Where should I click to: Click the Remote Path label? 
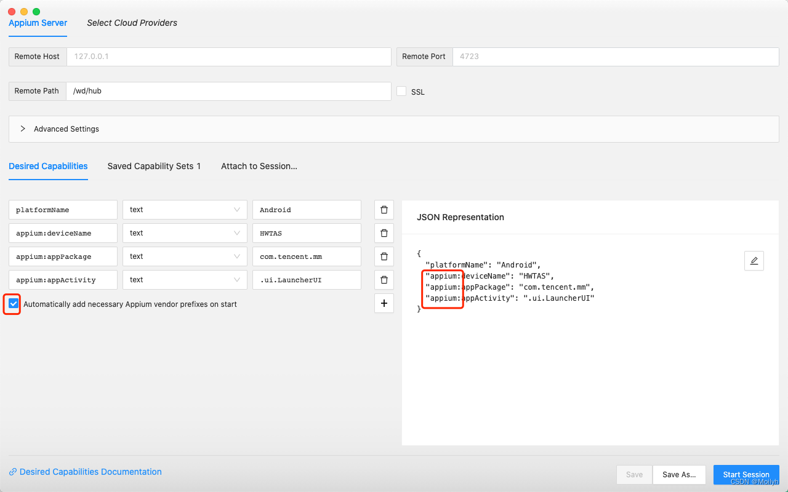click(37, 91)
